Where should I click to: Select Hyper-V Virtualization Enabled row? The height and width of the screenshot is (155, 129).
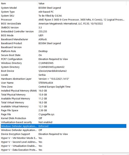pos(63,146)
